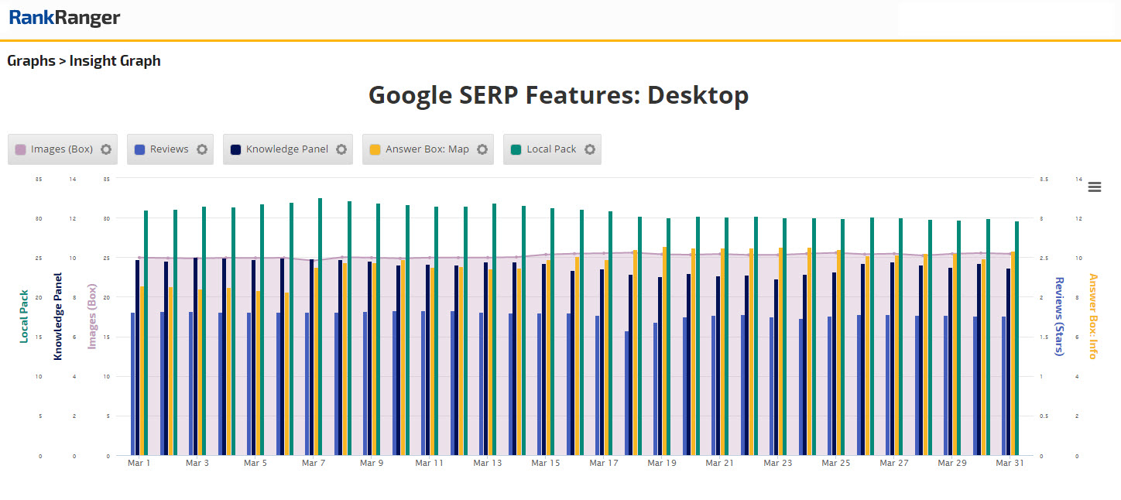Click Insight Graph in the breadcrumb
1121x500 pixels.
(x=115, y=60)
